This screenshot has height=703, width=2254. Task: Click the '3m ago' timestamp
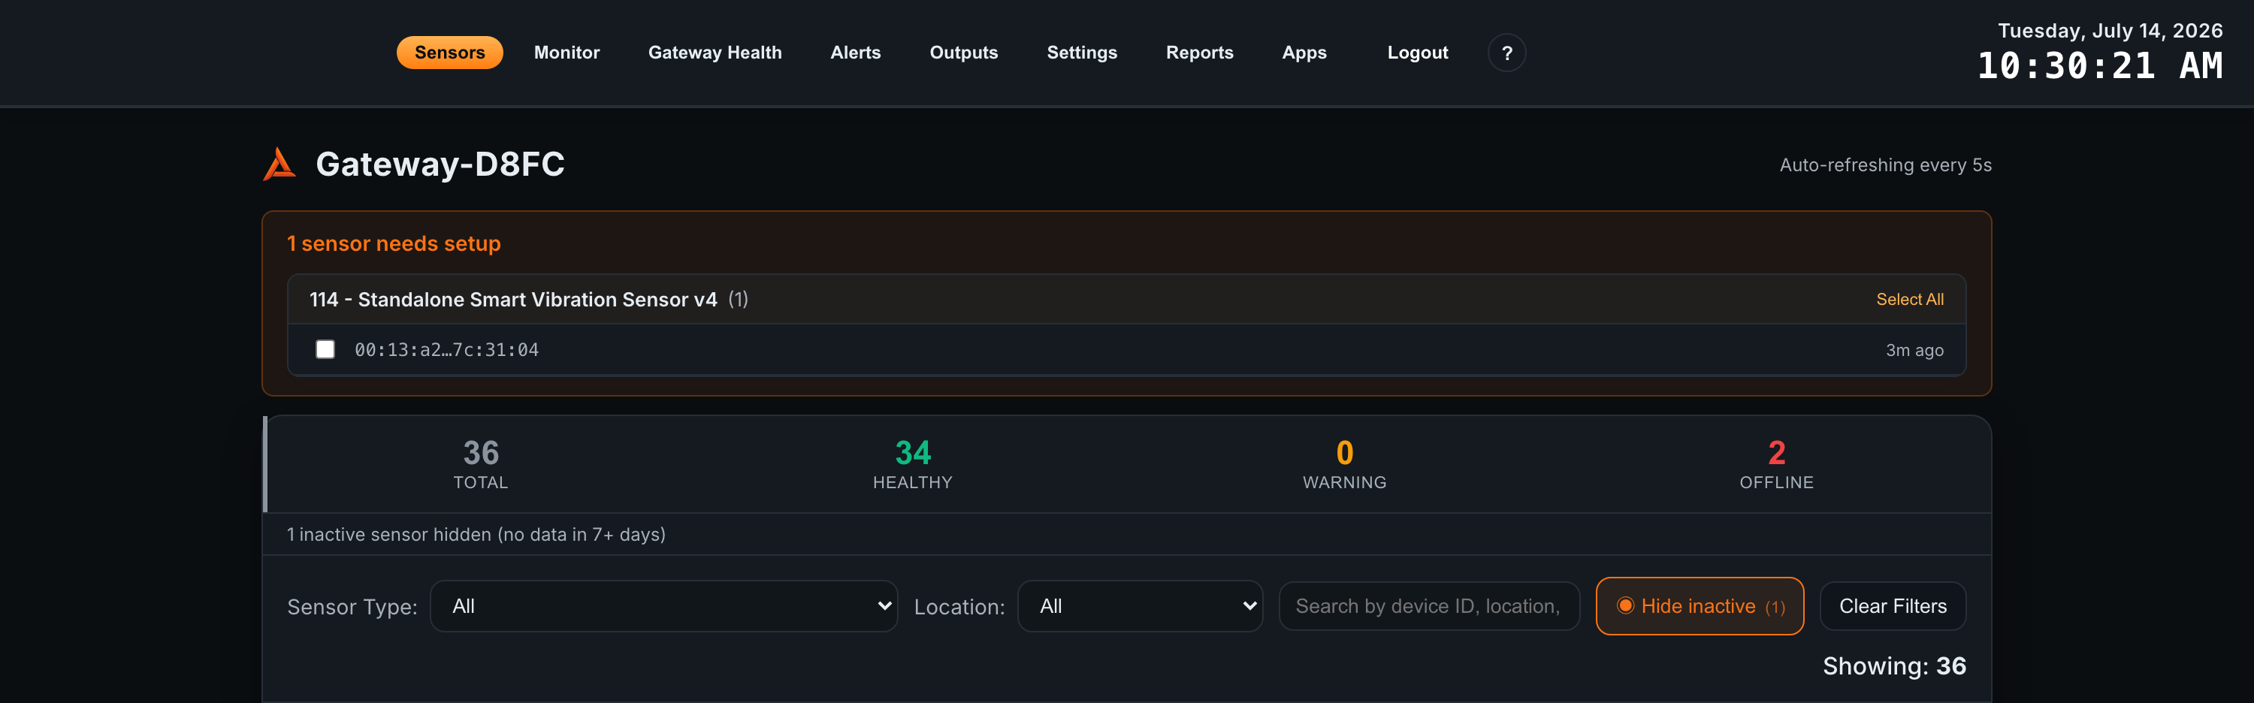(x=1914, y=350)
